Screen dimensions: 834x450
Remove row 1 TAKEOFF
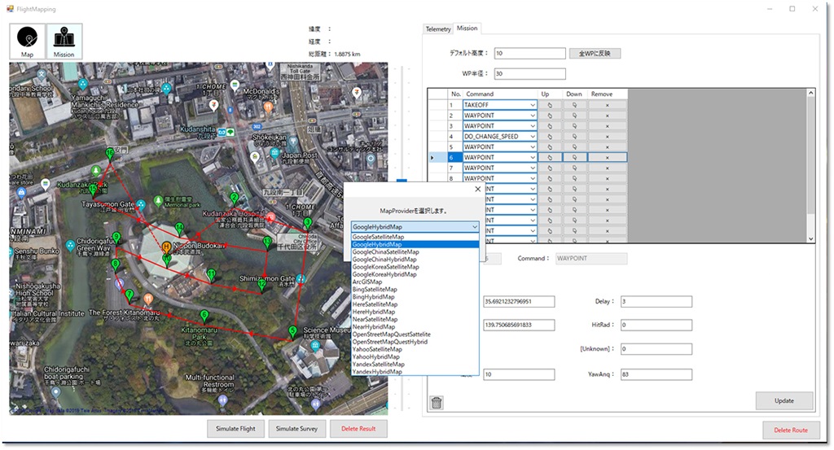coord(607,105)
